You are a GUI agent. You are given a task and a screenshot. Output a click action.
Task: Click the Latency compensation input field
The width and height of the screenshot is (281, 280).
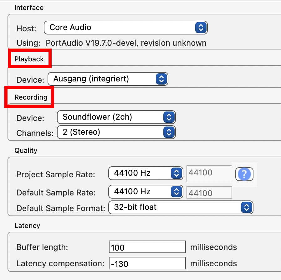coord(147,263)
